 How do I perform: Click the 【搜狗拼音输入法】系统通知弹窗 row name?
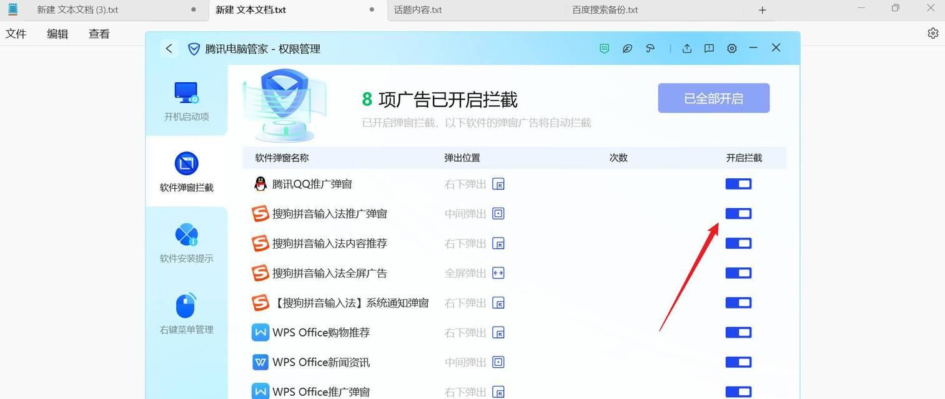(350, 303)
